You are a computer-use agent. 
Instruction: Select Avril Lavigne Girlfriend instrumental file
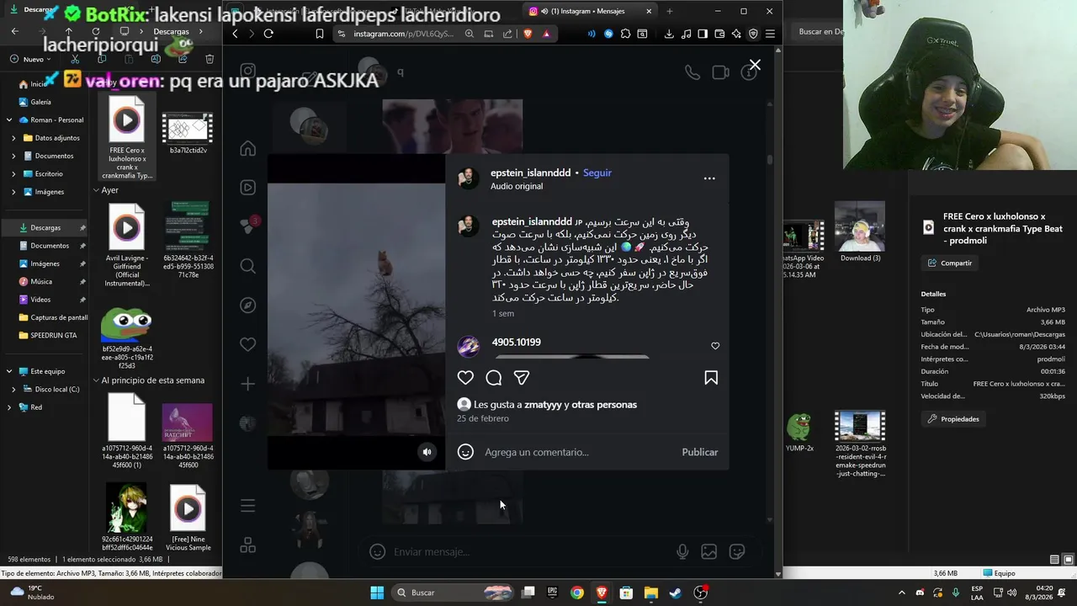pos(127,246)
